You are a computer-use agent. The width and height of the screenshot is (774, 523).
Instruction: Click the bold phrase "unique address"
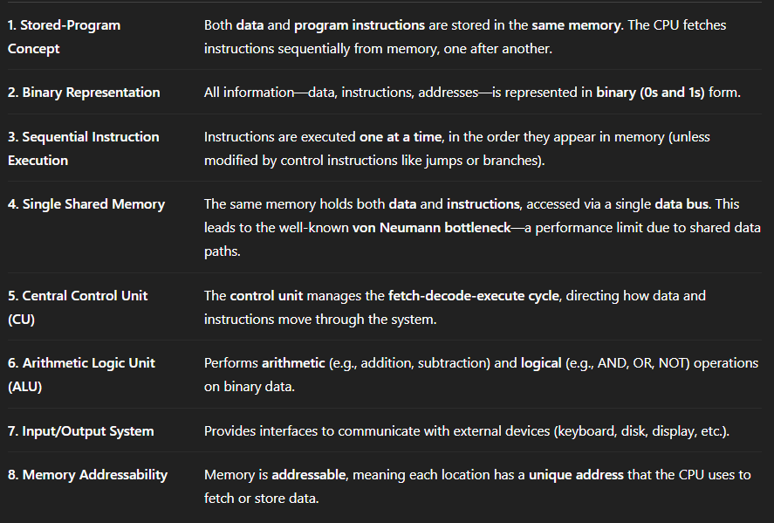coord(576,475)
